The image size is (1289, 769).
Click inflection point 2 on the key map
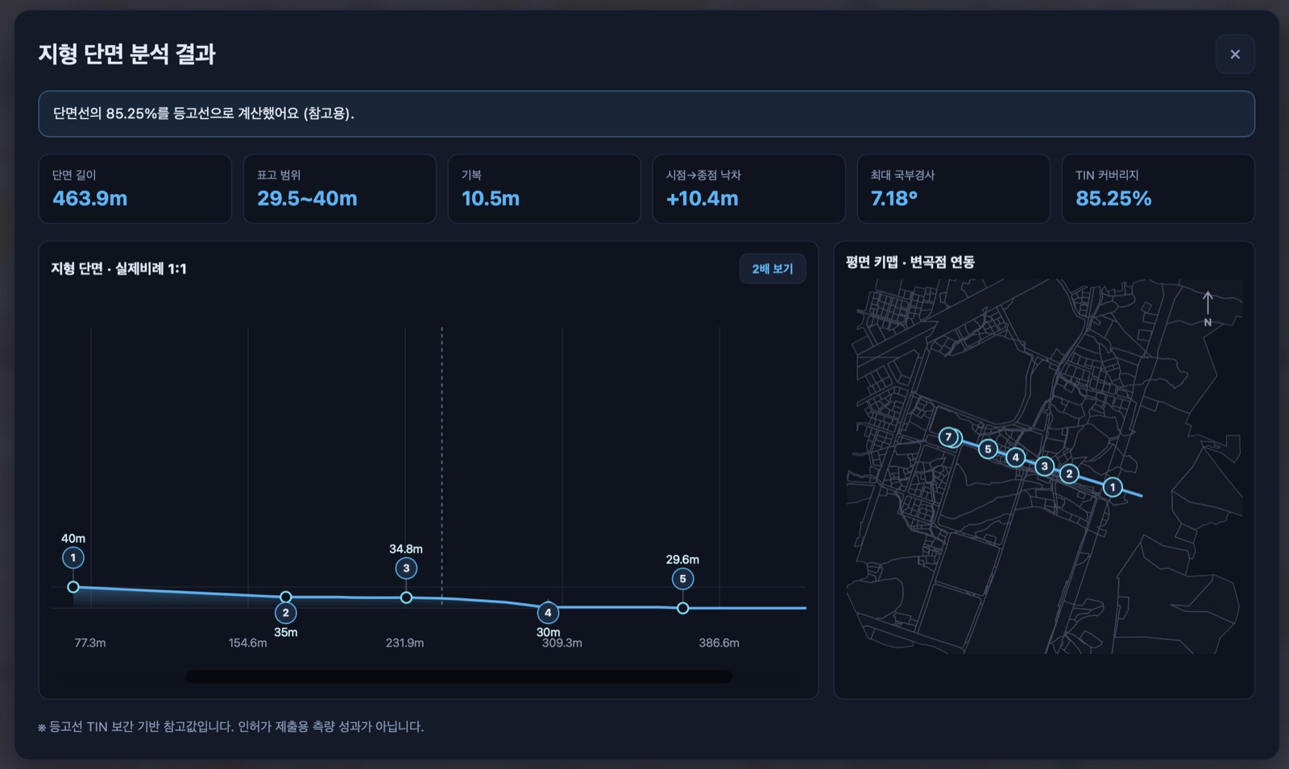tap(1069, 473)
